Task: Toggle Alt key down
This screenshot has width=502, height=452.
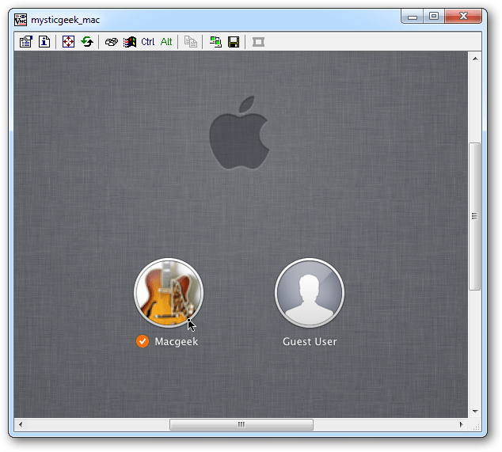Action: click(166, 42)
